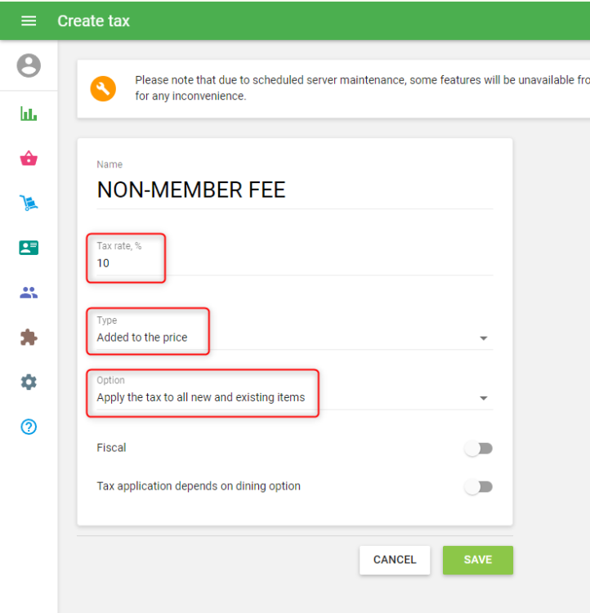590x613 pixels.
Task: Open the Customers people icon
Action: pos(29,293)
